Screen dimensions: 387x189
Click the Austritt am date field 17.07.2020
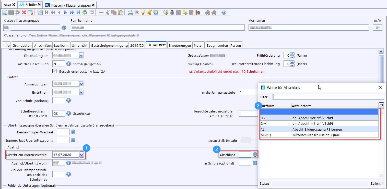(65, 154)
